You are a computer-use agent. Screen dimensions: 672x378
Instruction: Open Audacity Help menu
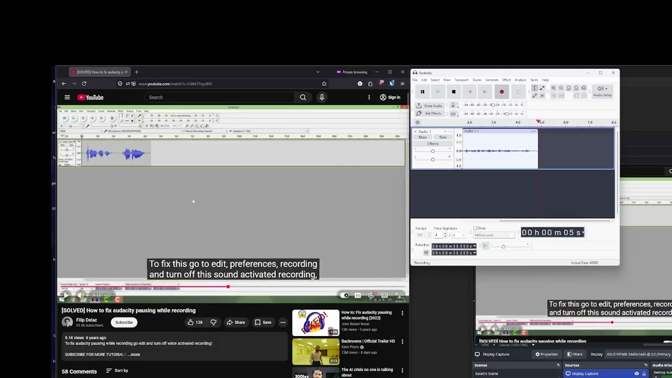(545, 80)
